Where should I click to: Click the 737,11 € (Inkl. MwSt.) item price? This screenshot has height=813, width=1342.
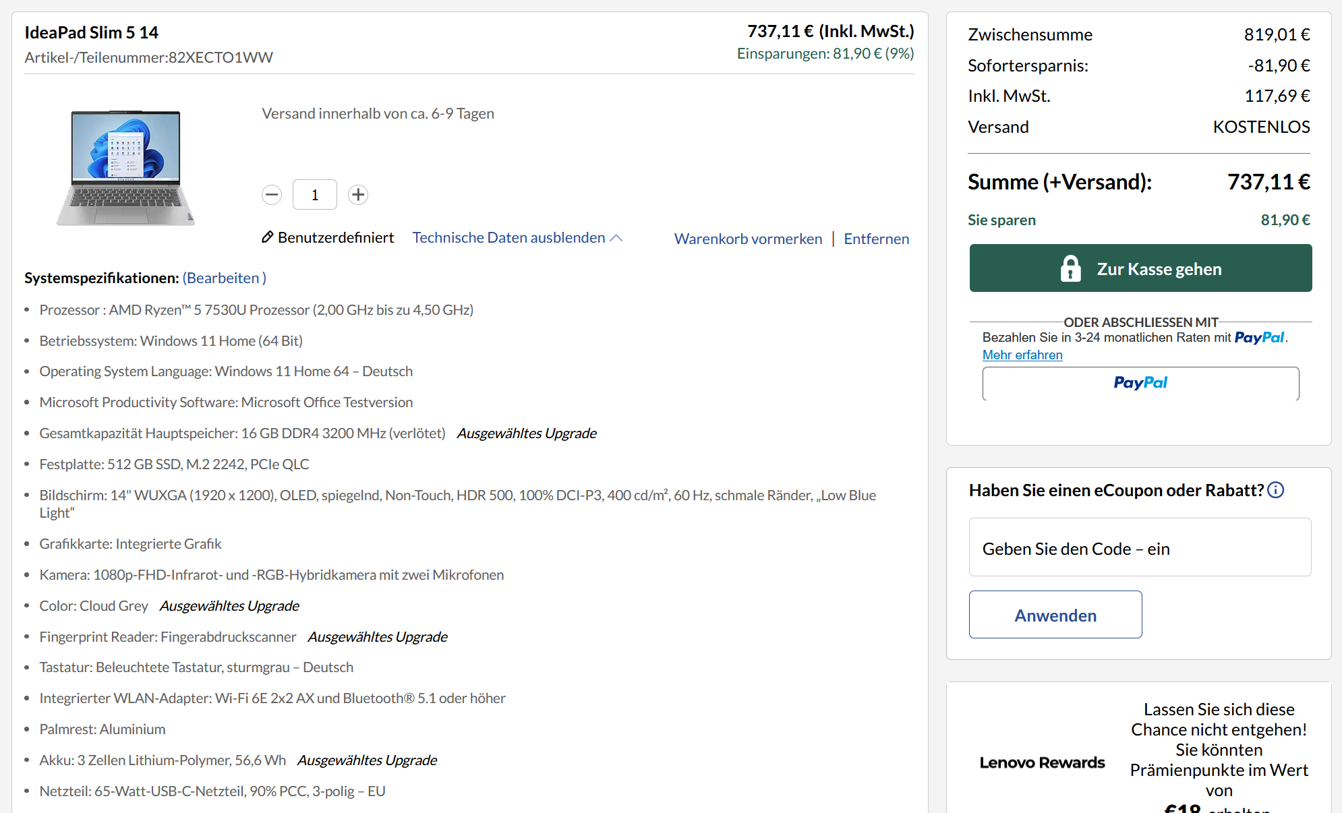pyautogui.click(x=831, y=31)
